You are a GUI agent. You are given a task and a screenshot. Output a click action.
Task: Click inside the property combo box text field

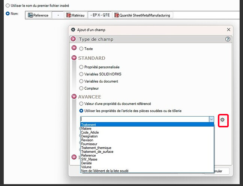pos(144,119)
